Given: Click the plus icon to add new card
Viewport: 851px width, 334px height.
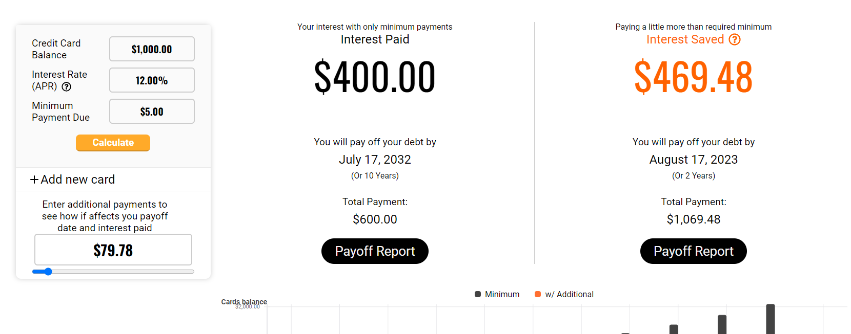Looking at the screenshot, I should pyautogui.click(x=34, y=180).
